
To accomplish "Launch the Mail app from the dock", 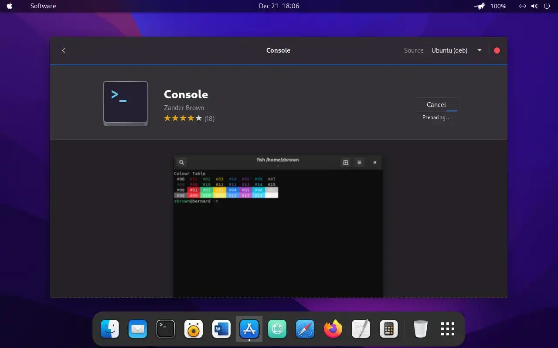I will coord(138,329).
